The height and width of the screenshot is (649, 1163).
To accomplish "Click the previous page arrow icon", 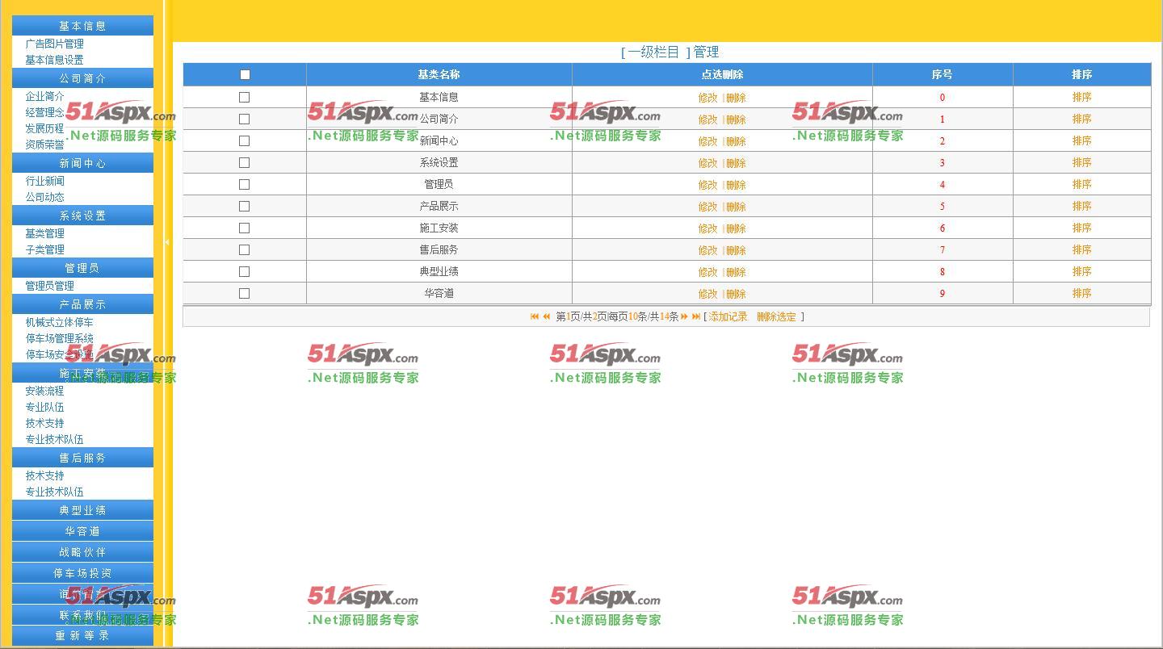I will coord(546,316).
